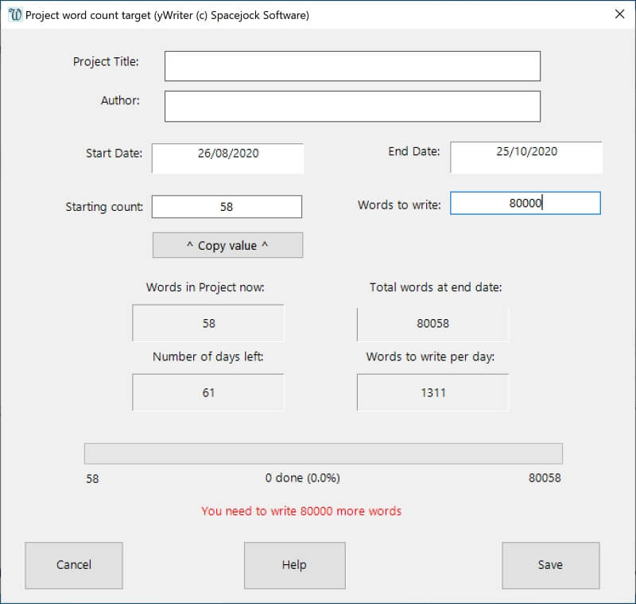Click into the Project Title text field

pos(352,66)
